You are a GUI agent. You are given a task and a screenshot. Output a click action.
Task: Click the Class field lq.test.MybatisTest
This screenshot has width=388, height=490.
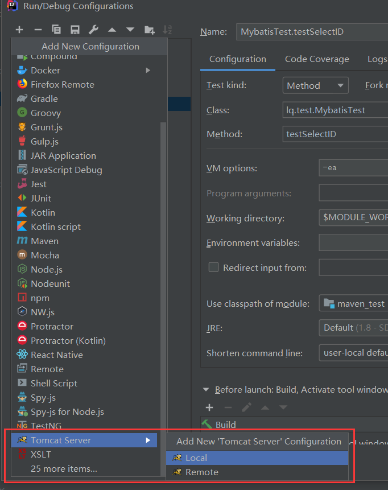pos(335,110)
